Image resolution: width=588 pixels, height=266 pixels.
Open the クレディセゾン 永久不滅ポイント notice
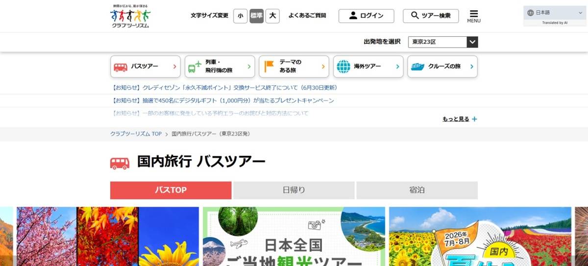click(225, 88)
